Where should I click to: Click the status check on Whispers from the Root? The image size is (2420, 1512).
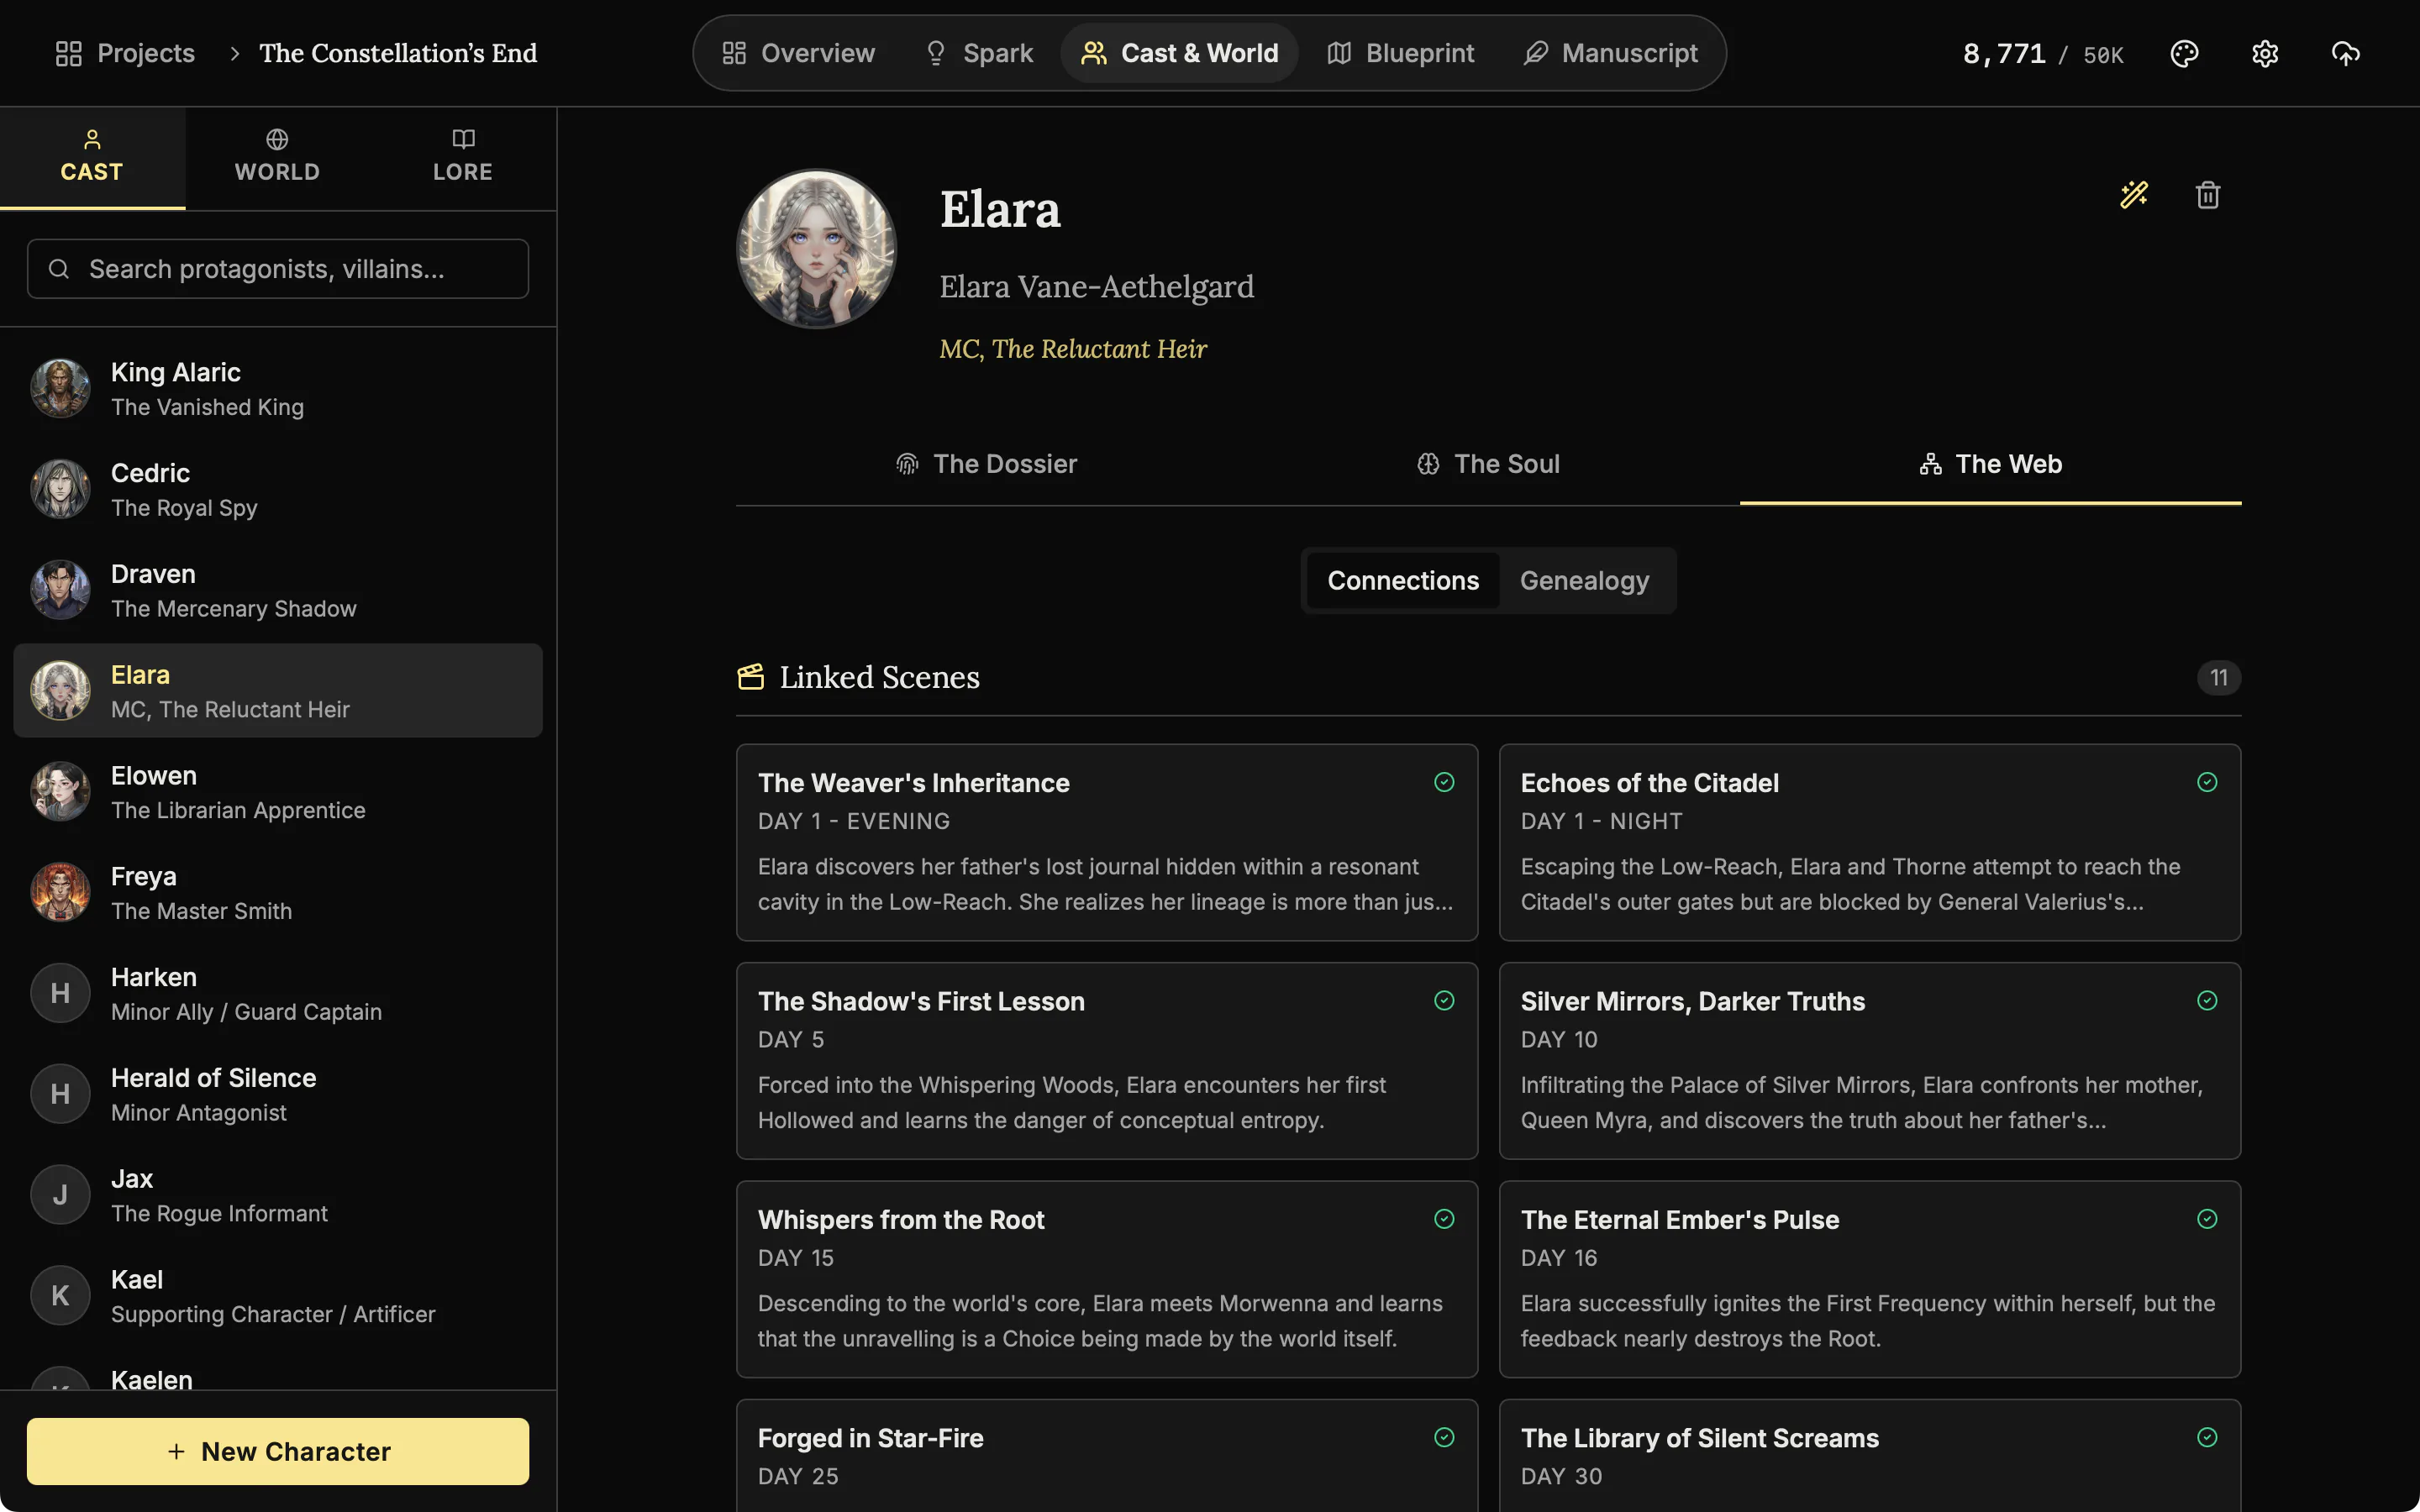(1444, 1218)
